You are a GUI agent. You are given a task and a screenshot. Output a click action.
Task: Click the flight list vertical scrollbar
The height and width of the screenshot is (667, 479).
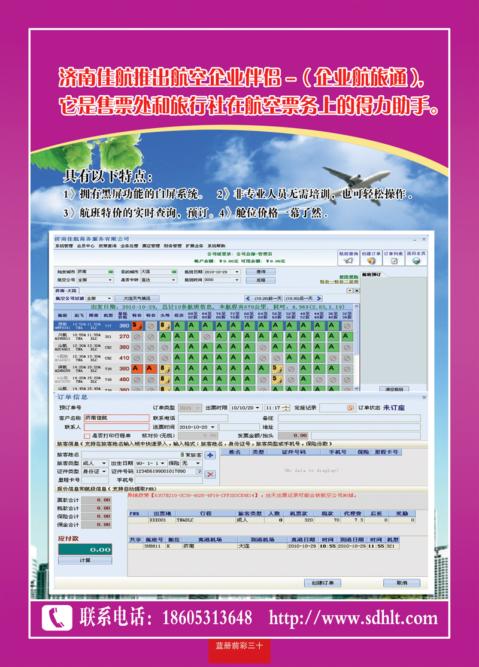(x=356, y=347)
